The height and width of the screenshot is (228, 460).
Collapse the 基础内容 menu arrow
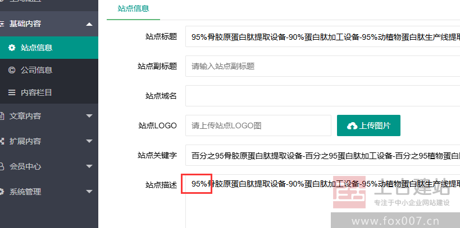click(x=89, y=24)
